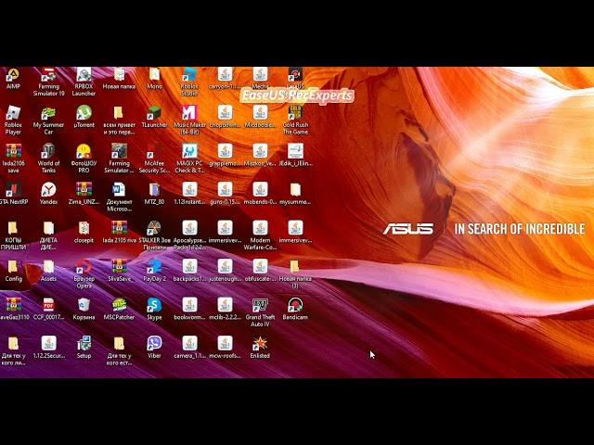Image resolution: width=594 pixels, height=445 pixels.
Task: Open the Config folder
Action: coord(13,271)
